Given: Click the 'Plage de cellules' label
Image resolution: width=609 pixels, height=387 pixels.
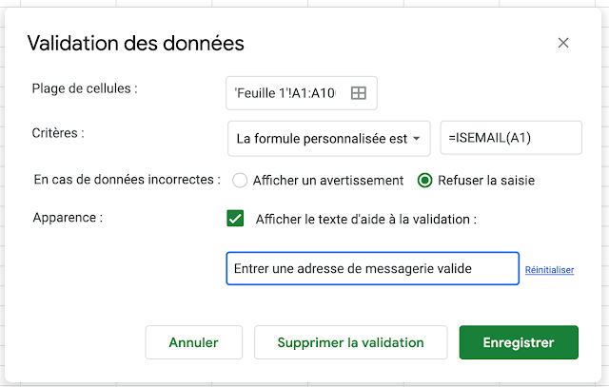Looking at the screenshot, I should pyautogui.click(x=85, y=89).
